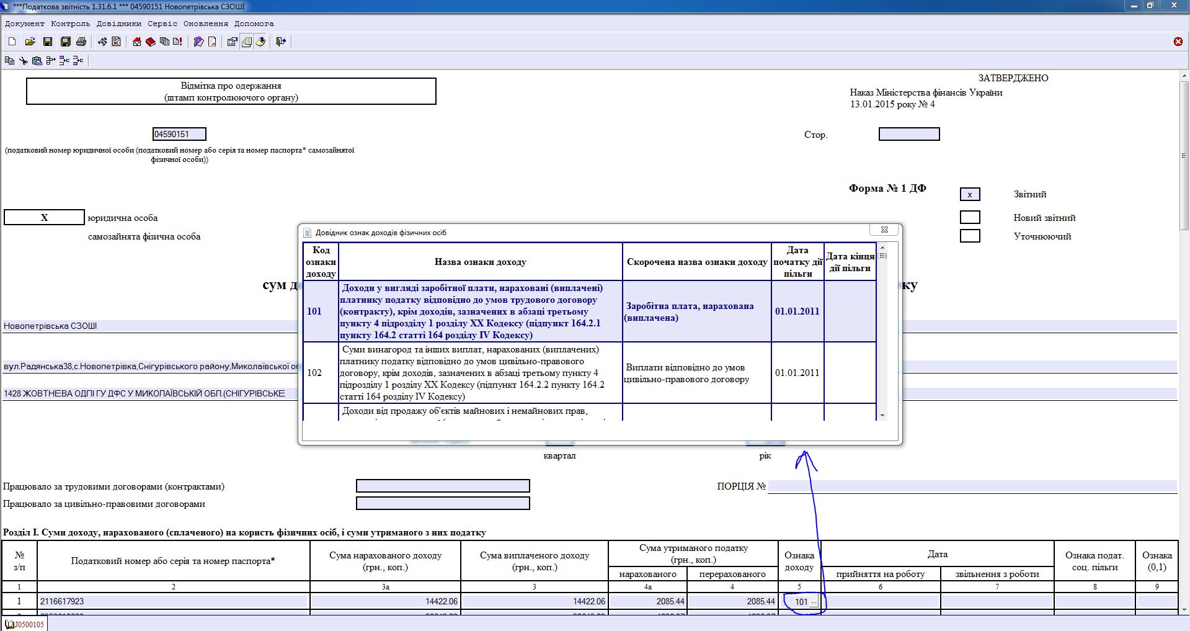Screen dimensions: 1190x631
Task: Click the scissors cut icon
Action: point(23,60)
